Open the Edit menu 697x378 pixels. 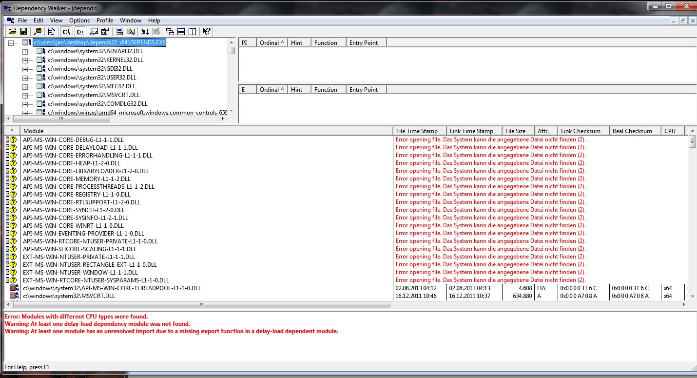click(x=39, y=20)
